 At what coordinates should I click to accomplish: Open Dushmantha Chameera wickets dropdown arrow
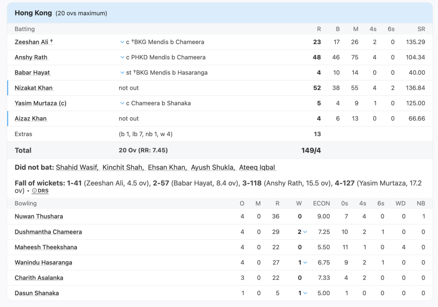coord(305,232)
